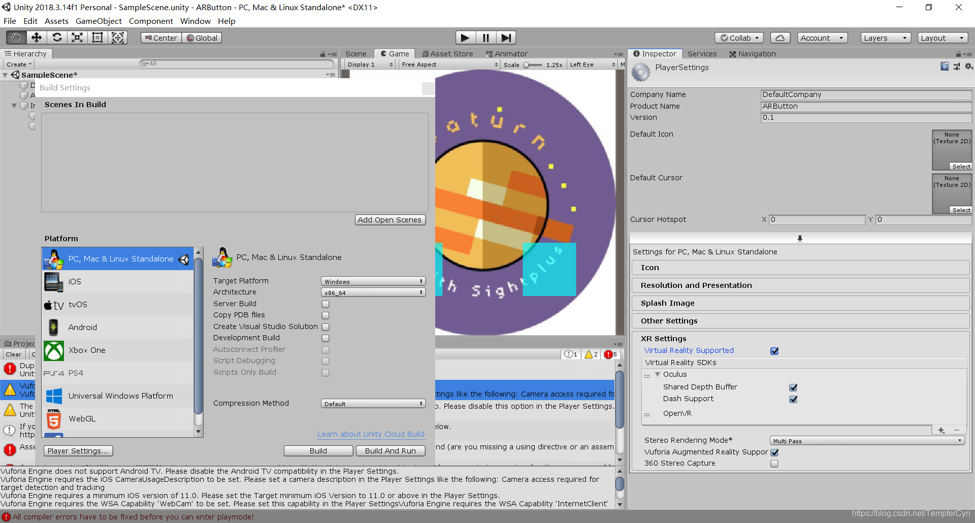Click the Build button
Image resolution: width=975 pixels, height=523 pixels.
(x=318, y=451)
